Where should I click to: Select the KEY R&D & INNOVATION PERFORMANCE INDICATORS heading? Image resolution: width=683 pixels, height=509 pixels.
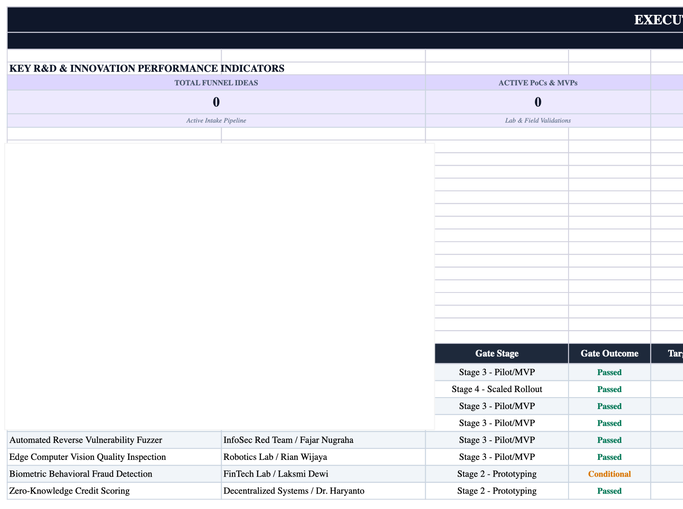click(x=147, y=68)
